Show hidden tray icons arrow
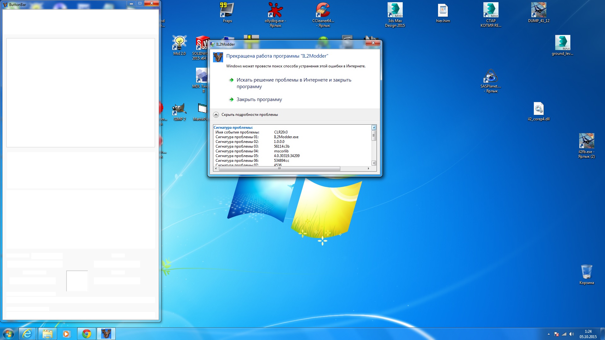 click(549, 334)
